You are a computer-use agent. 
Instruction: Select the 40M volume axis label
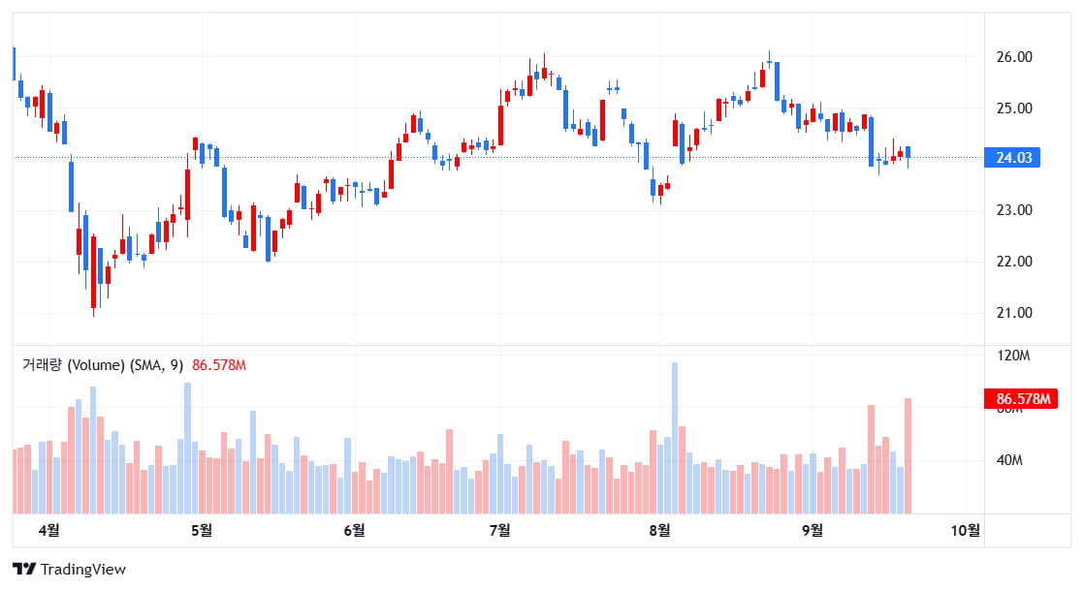click(1010, 460)
